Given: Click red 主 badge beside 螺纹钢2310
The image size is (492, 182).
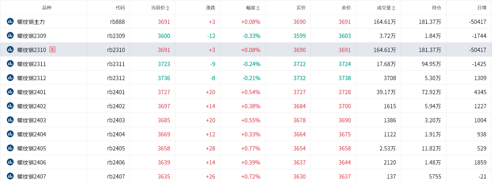Looking at the screenshot, I should pos(52,49).
